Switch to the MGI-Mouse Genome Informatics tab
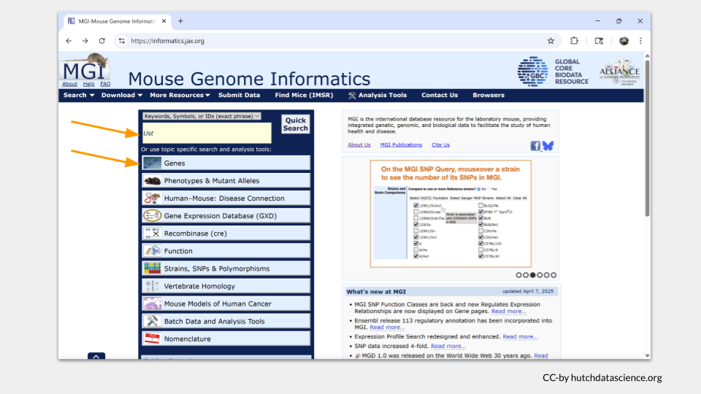 click(x=117, y=21)
